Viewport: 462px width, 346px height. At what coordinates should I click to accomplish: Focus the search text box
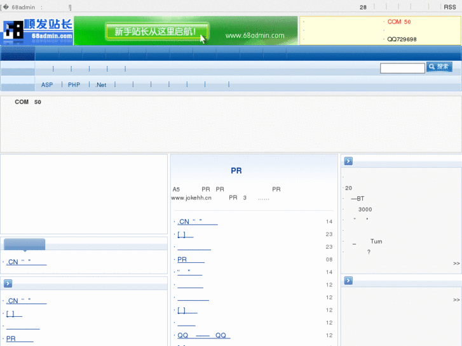coord(402,69)
